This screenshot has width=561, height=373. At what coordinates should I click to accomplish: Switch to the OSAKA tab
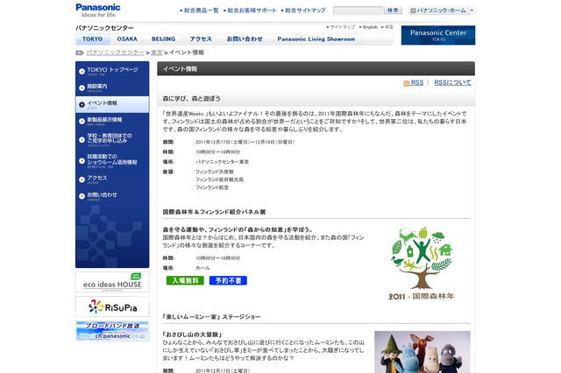tap(127, 39)
